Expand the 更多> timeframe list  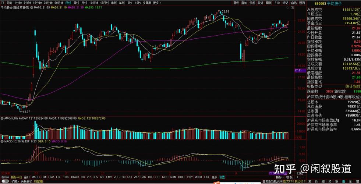click(x=157, y=3)
